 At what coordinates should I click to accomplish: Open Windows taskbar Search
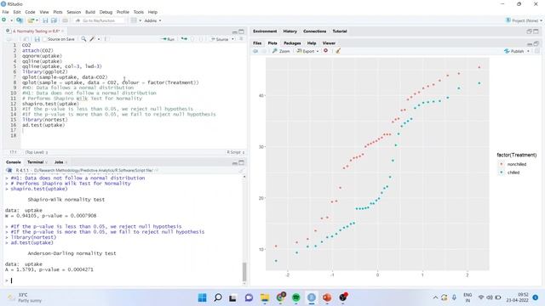[x=218, y=297]
